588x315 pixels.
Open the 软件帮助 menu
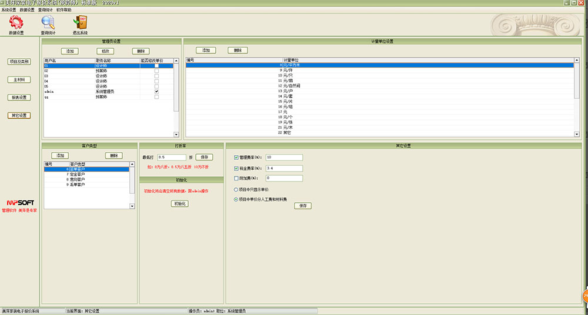point(64,10)
